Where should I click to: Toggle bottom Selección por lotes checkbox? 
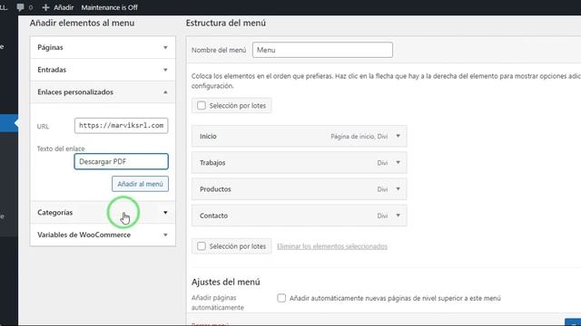[x=202, y=246]
